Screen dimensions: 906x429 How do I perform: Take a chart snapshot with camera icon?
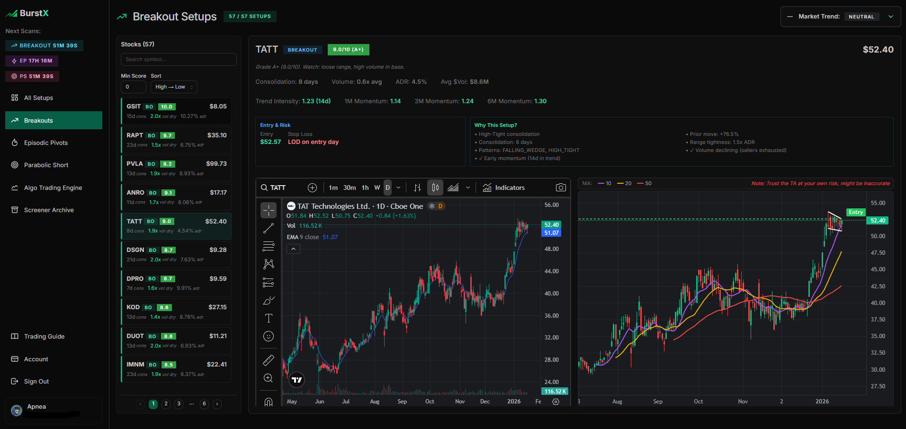point(561,188)
